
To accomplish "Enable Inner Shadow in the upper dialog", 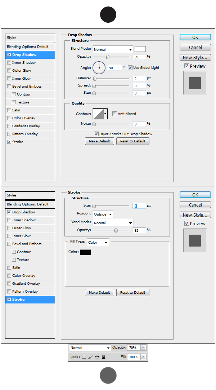I will (x=9, y=63).
